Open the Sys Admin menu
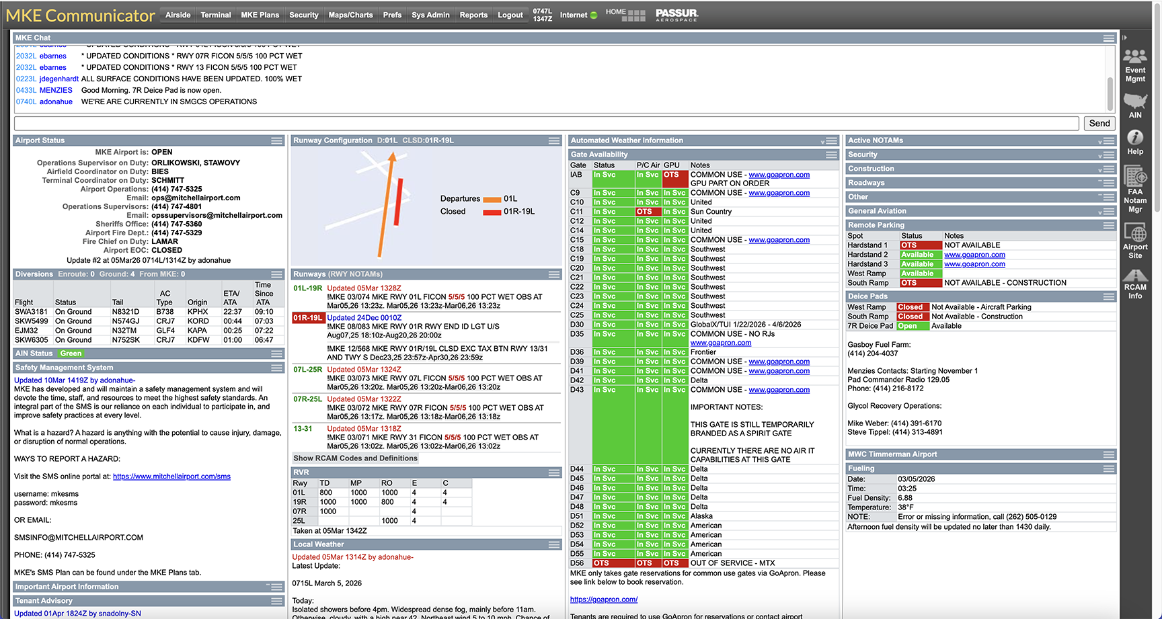1162x619 pixels. tap(430, 15)
